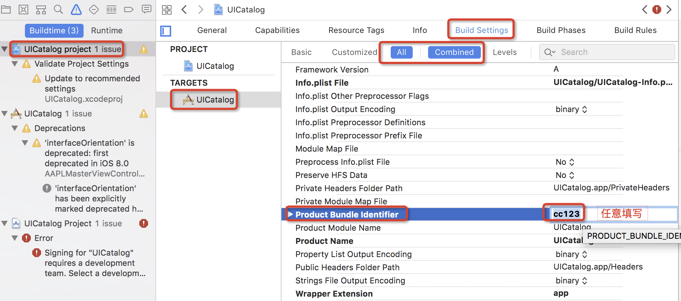Open the Symbol navigator icon
This screenshot has width=681, height=301.
41,10
